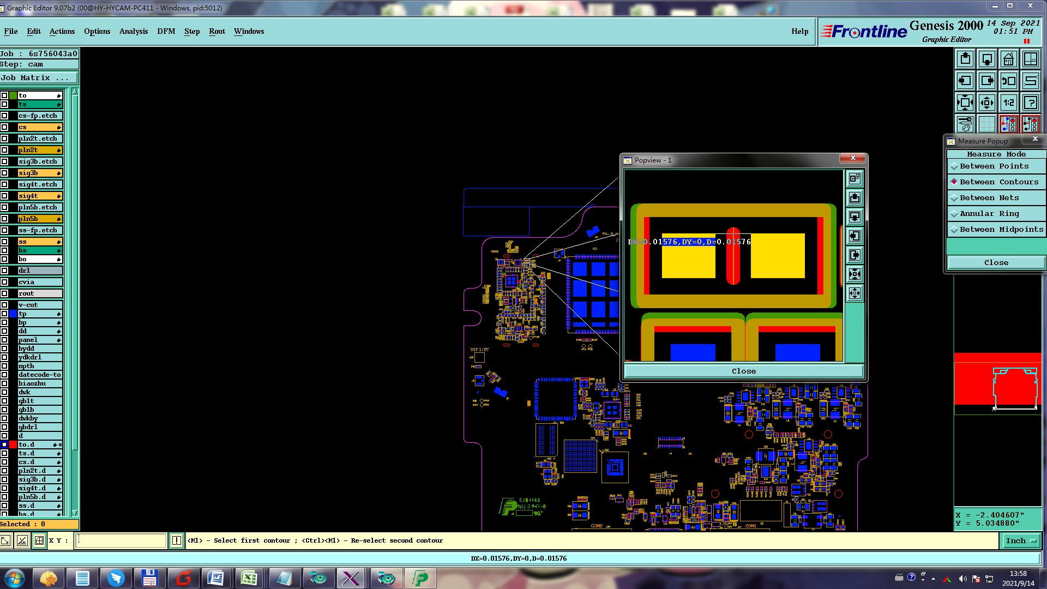Open the Analysis menu

(133, 31)
